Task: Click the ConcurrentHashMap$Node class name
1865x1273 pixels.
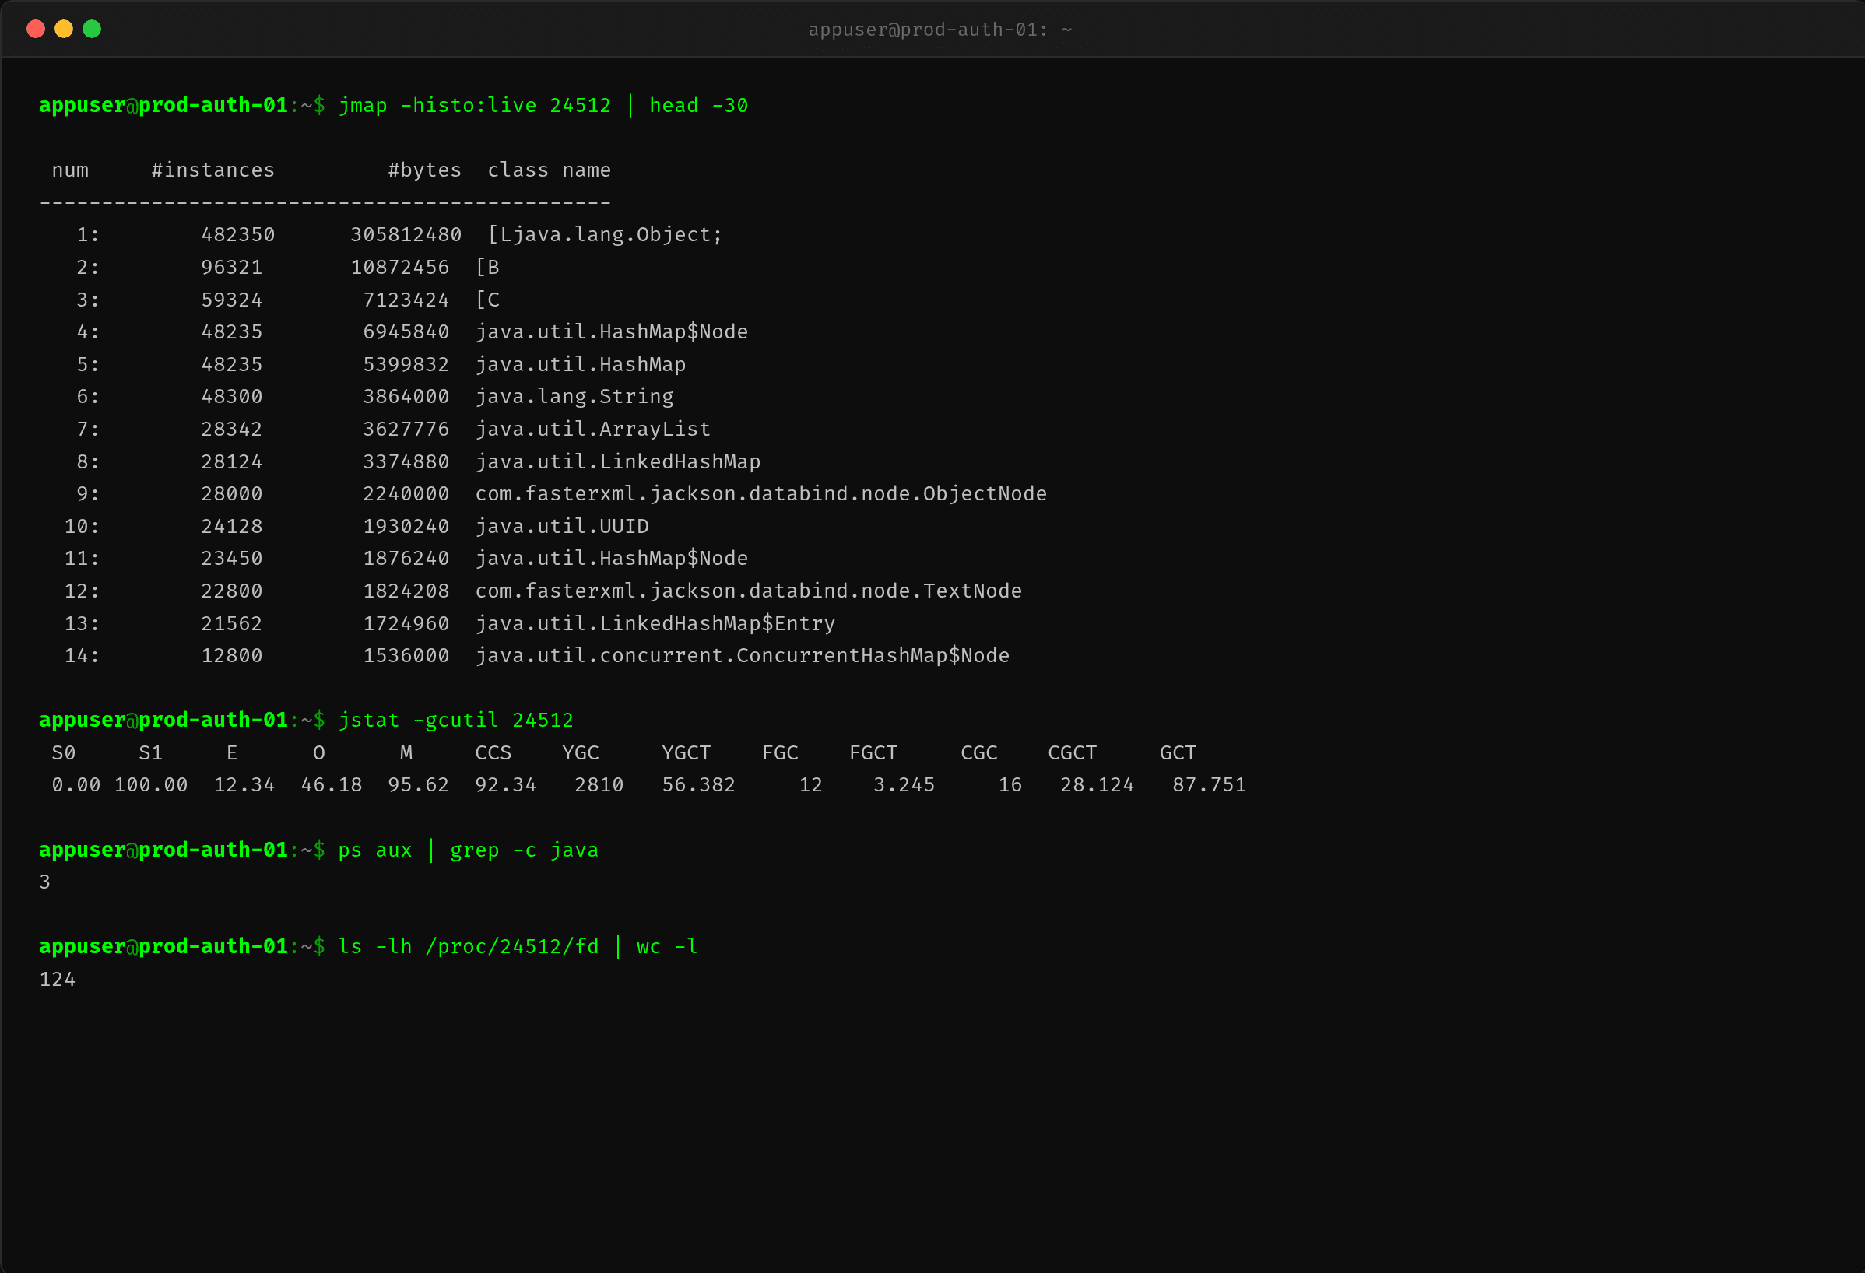Action: [742, 656]
